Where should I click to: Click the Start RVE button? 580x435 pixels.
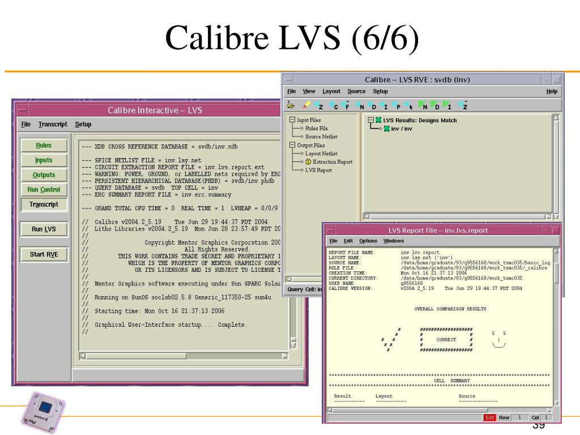pyautogui.click(x=44, y=254)
